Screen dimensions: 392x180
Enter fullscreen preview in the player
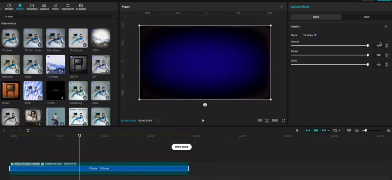(x=284, y=121)
